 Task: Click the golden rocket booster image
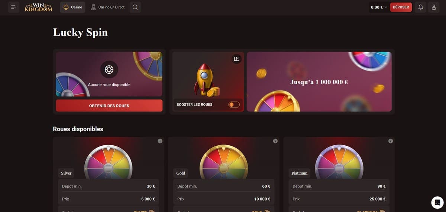[206, 80]
